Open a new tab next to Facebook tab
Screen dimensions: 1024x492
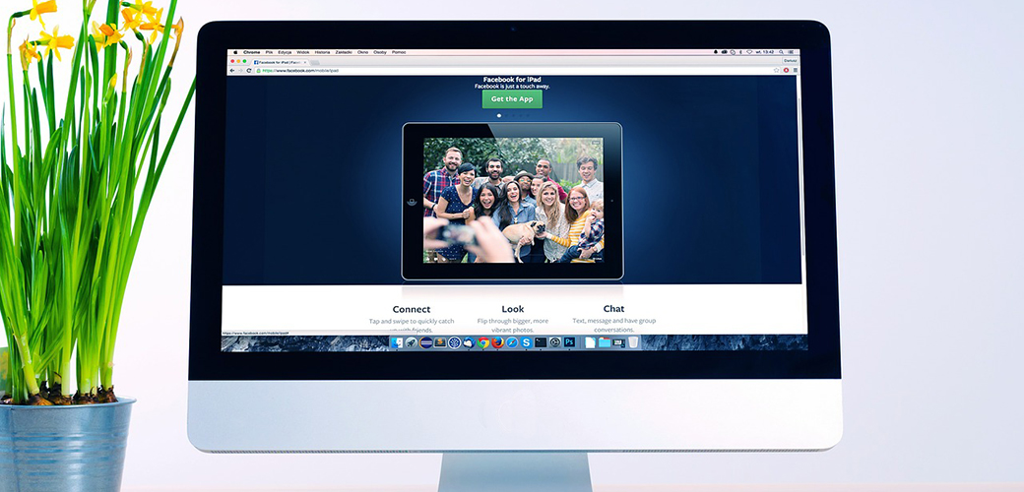click(315, 63)
